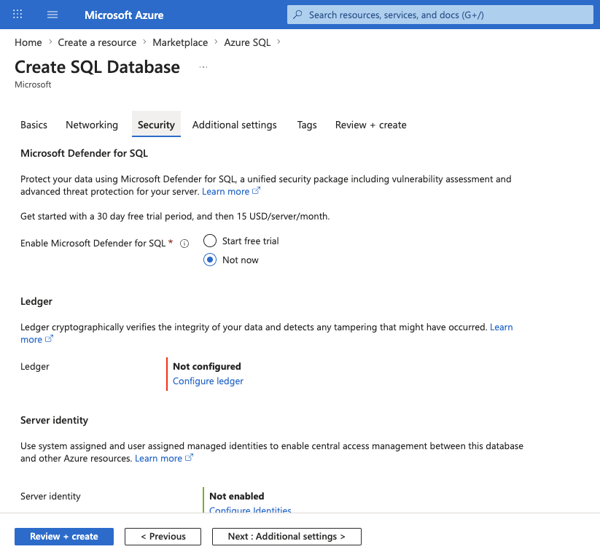Click the Not enabled server identity status
The width and height of the screenshot is (600, 560).
click(x=236, y=496)
